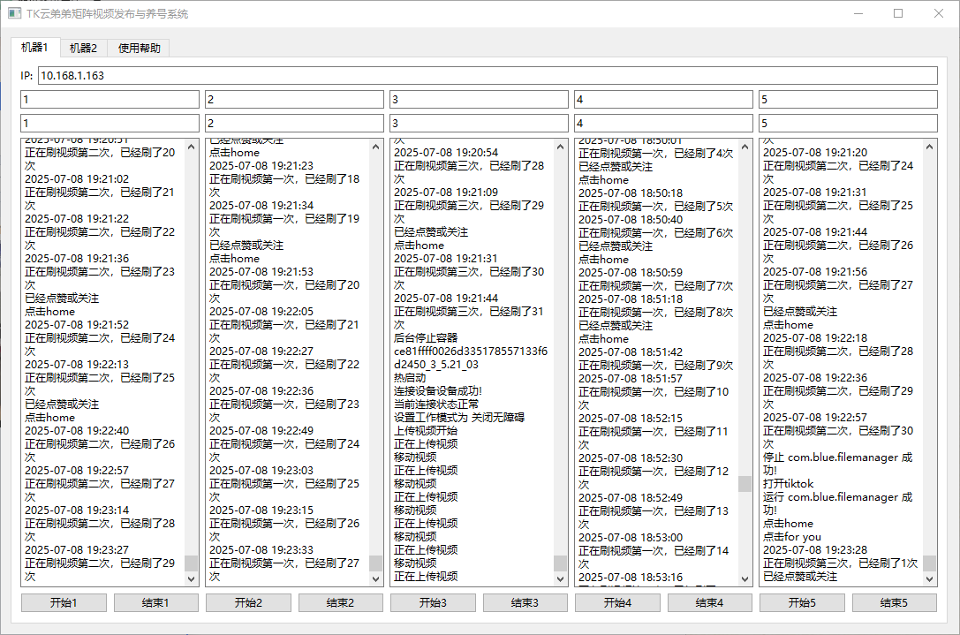Click scroll-down arrow of log 3
This screenshot has height=635, width=960.
pos(560,578)
